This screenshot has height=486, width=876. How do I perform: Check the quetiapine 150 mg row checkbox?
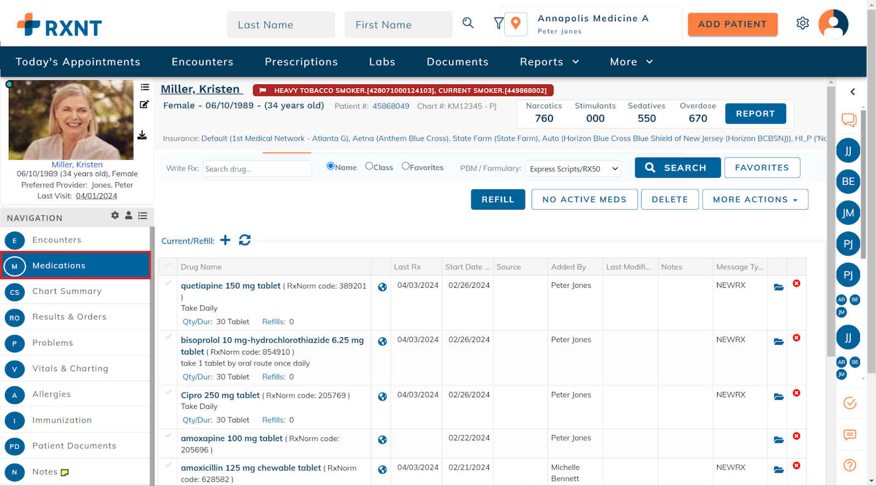[168, 283]
